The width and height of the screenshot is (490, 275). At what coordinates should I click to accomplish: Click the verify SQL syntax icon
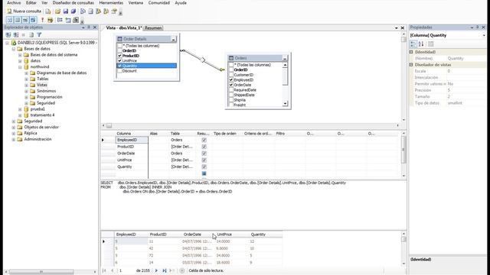pyautogui.click(x=50, y=20)
